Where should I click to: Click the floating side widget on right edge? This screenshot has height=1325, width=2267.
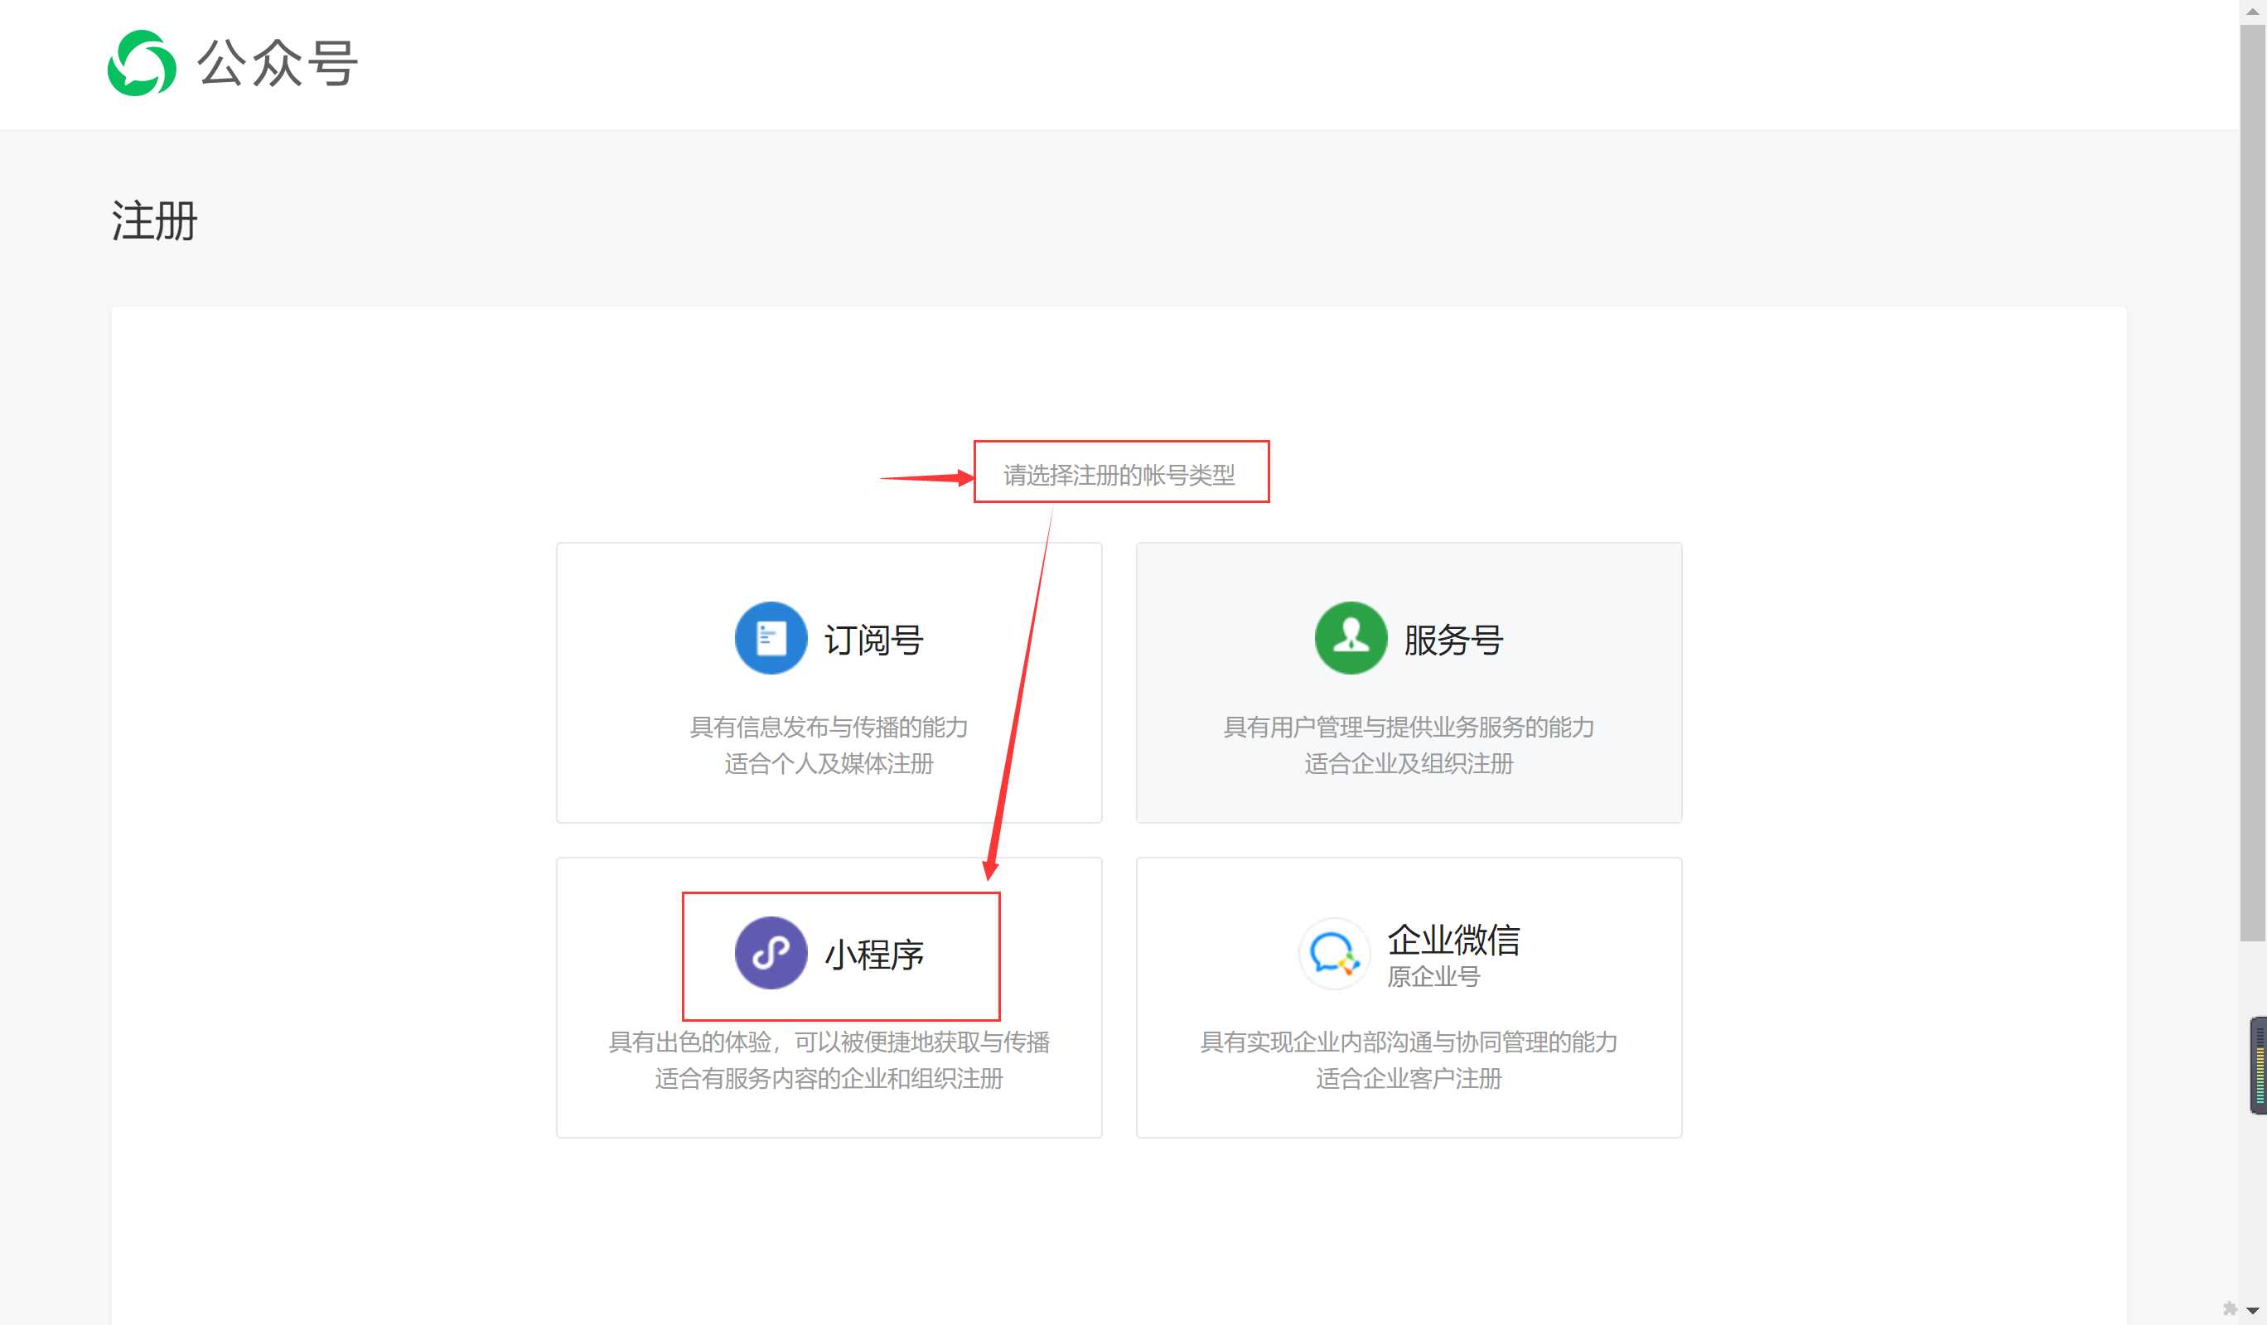[2259, 1065]
